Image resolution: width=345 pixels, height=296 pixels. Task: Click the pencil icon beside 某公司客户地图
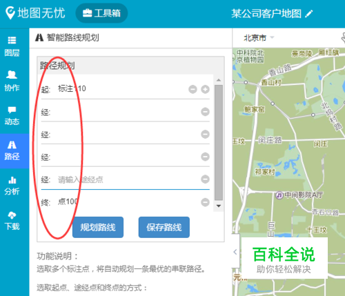pyautogui.click(x=309, y=14)
